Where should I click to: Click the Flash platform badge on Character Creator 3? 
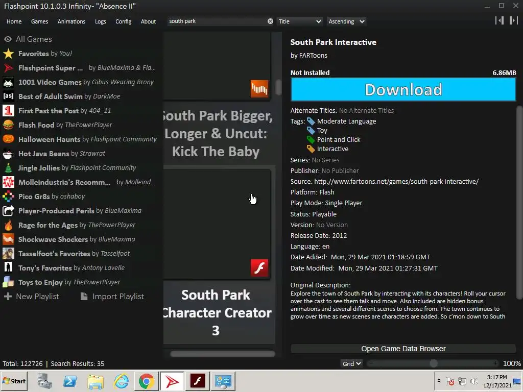click(259, 268)
